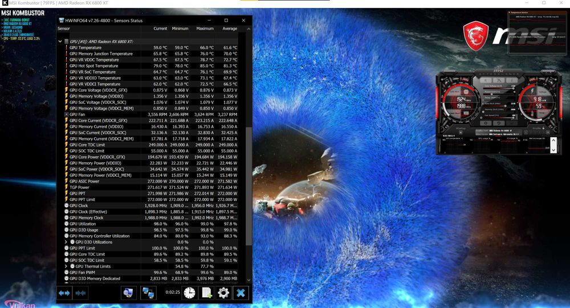Viewport: 570px width, 308px height.
Task: Select the GPU Temperature sensor row
Action: [x=151, y=48]
